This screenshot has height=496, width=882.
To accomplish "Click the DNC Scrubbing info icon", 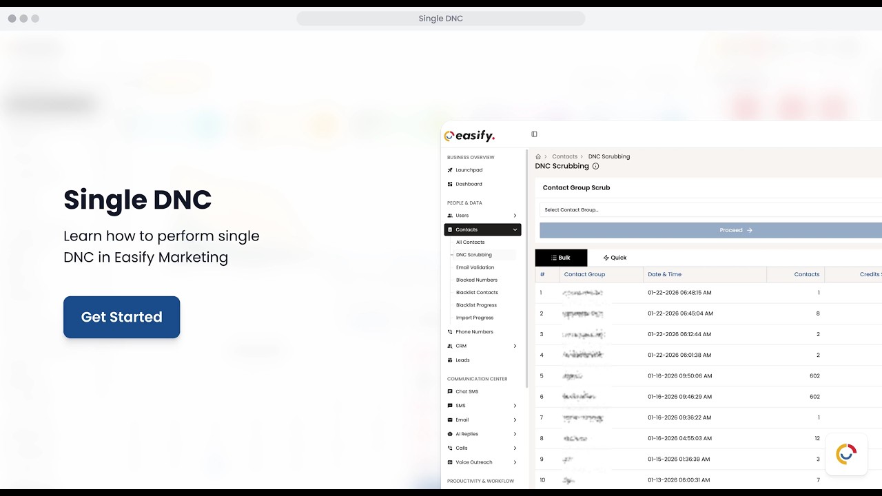I will (595, 166).
